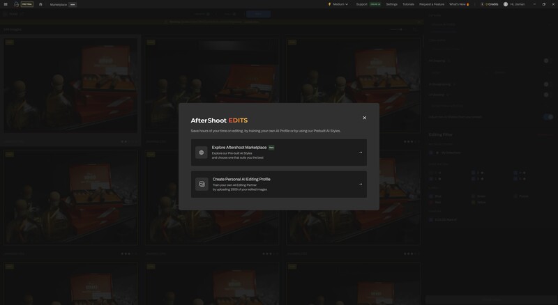
Task: Click the NEW badge beside Marketplace
Action: click(73, 5)
